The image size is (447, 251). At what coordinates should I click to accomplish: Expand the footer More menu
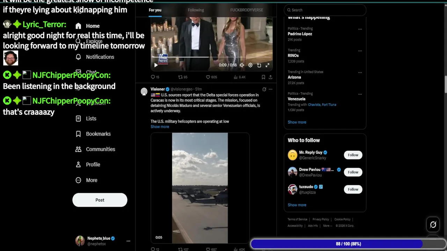(327, 226)
